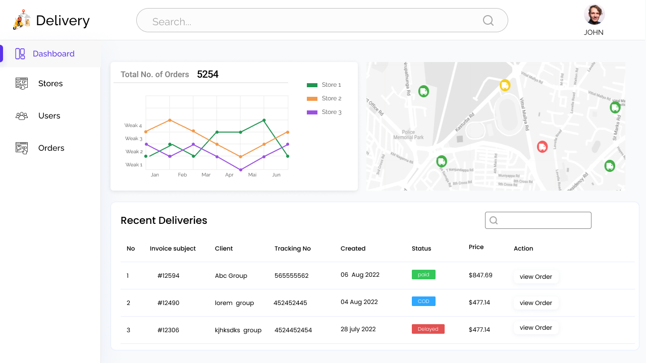Viewport: 646px width, 363px height.
Task: Click the Status column header
Action: coord(421,249)
